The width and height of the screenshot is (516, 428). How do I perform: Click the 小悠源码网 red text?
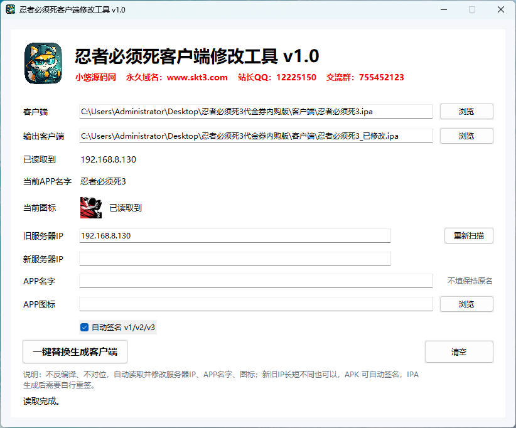tap(95, 77)
